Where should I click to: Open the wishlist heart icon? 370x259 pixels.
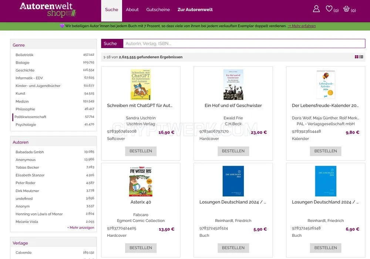point(329,9)
